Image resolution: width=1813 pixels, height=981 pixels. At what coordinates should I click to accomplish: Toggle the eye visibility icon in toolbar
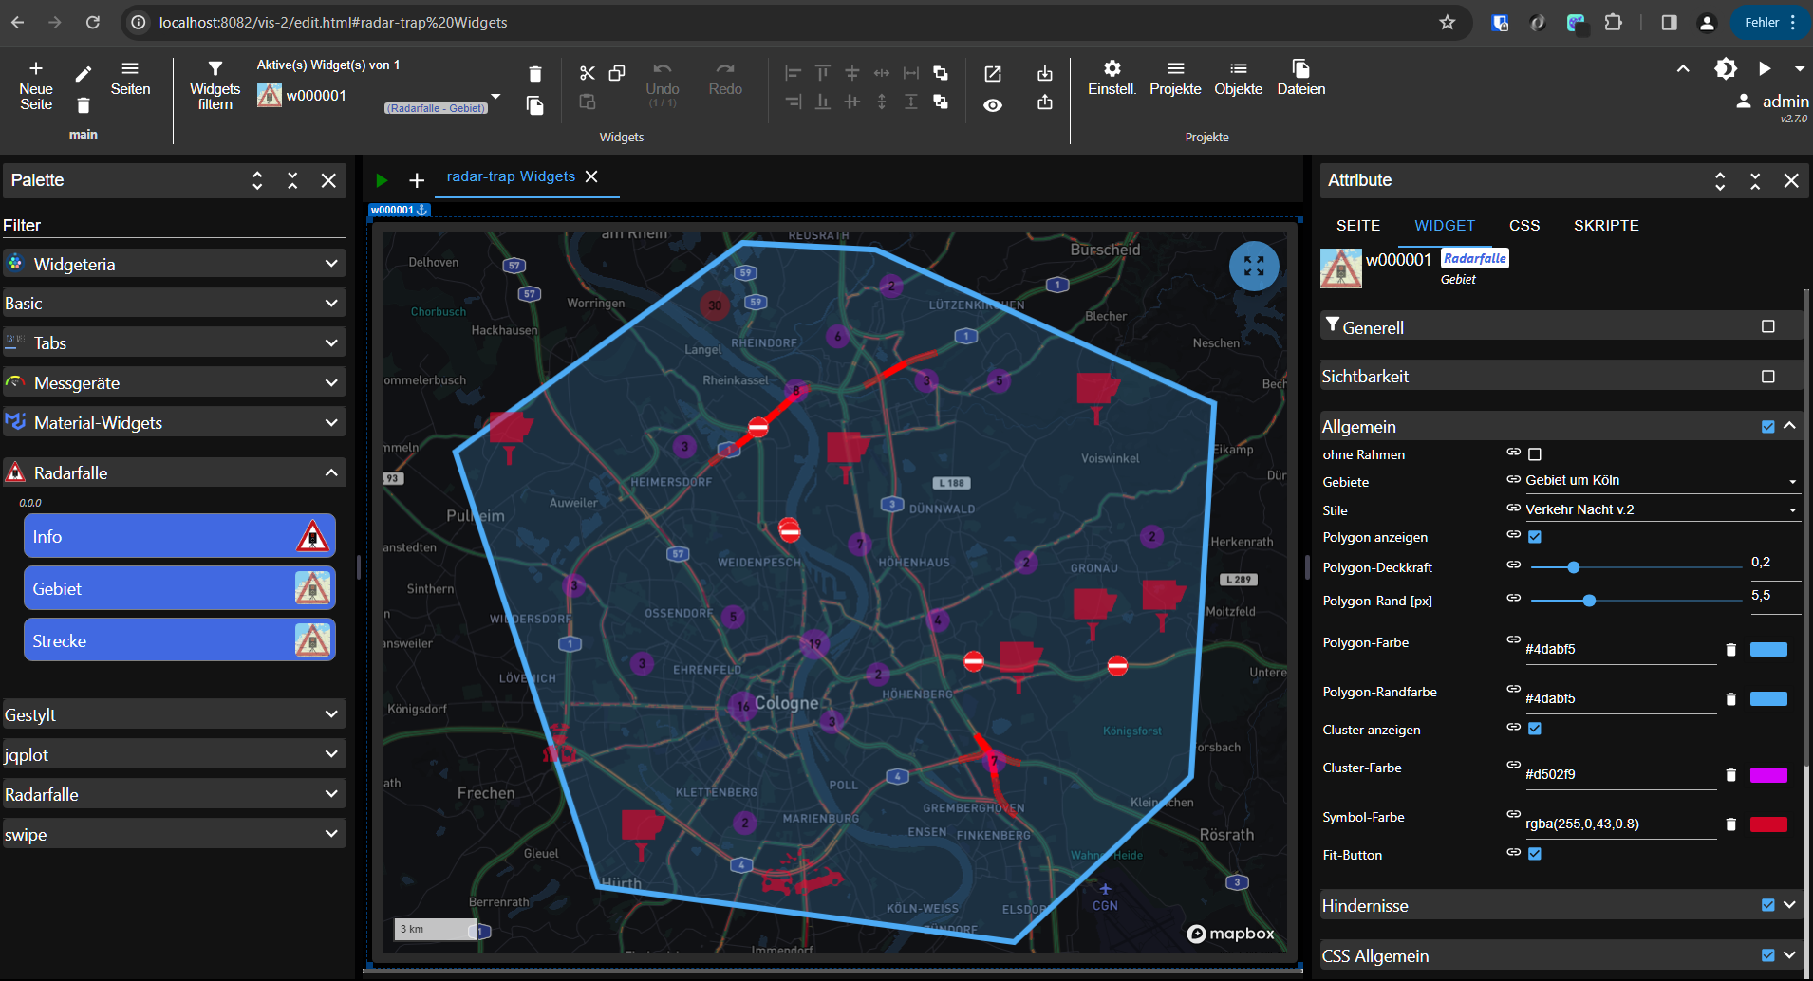pyautogui.click(x=993, y=105)
